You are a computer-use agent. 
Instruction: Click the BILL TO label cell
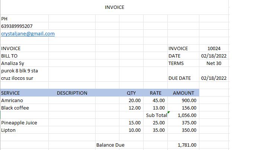(9, 56)
